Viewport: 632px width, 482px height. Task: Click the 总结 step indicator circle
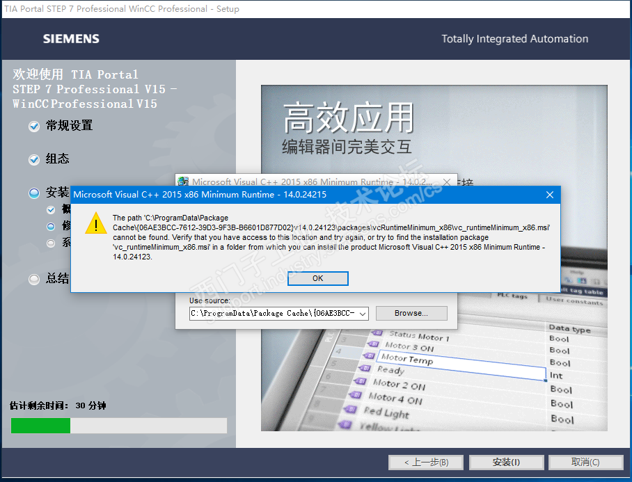click(x=34, y=279)
